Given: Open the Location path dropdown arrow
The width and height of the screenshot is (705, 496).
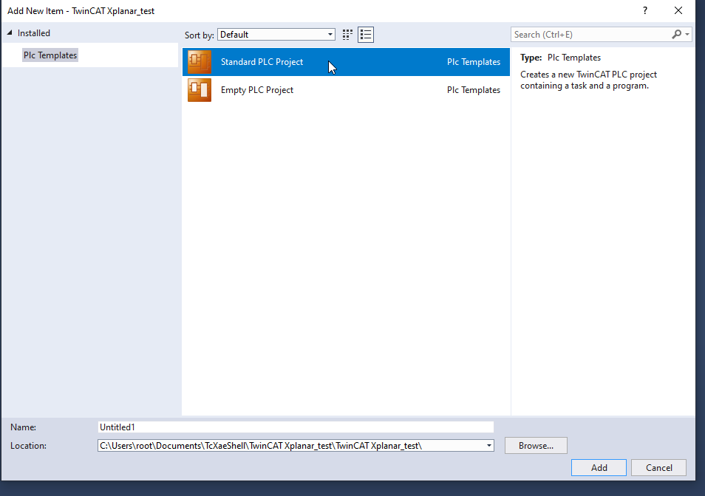Looking at the screenshot, I should point(488,446).
